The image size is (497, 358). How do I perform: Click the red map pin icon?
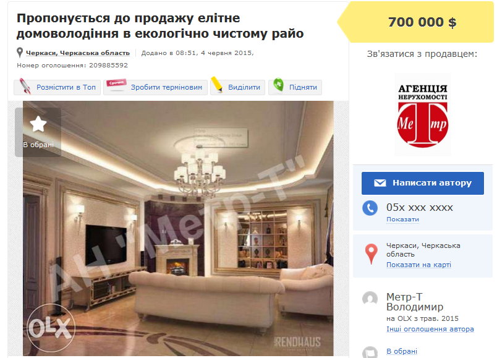click(371, 254)
